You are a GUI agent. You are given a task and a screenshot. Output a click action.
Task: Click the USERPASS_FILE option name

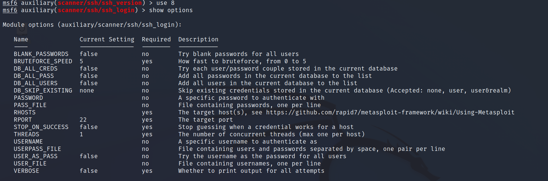click(37, 149)
